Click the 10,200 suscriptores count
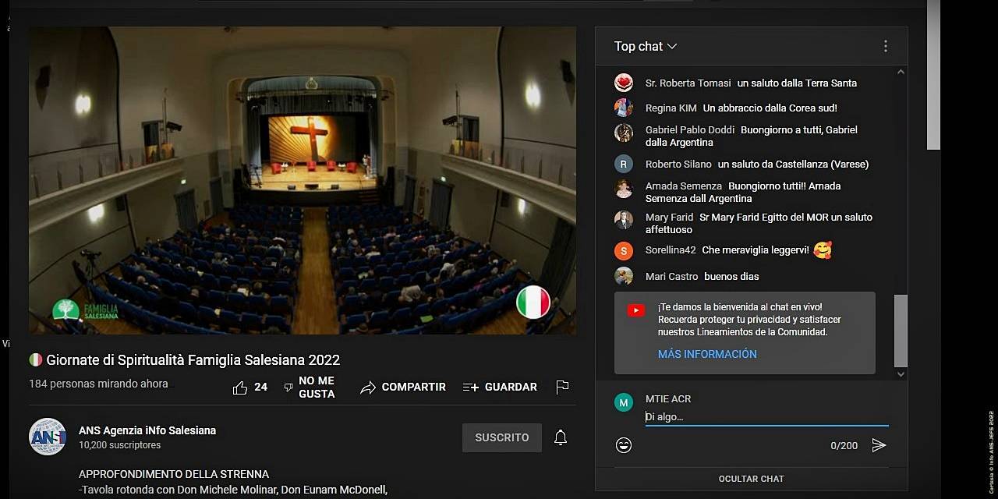This screenshot has width=998, height=499. tap(119, 445)
